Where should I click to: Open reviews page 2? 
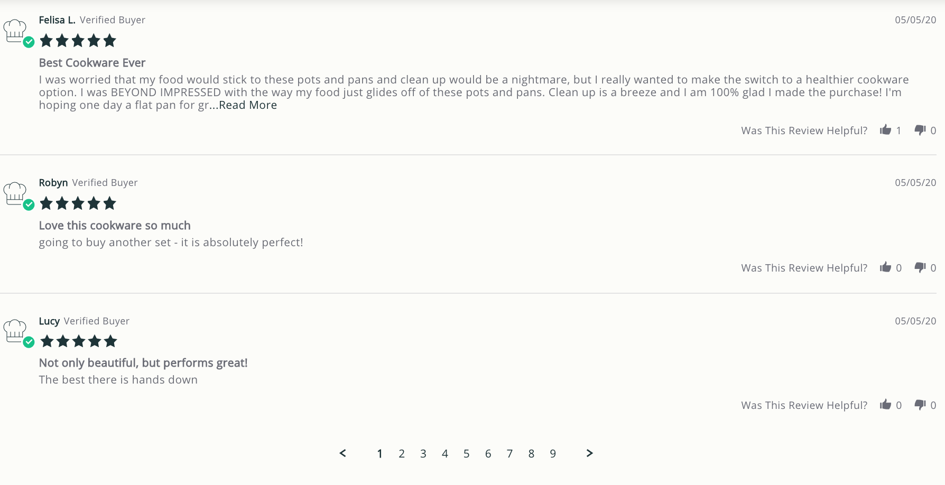click(x=402, y=454)
